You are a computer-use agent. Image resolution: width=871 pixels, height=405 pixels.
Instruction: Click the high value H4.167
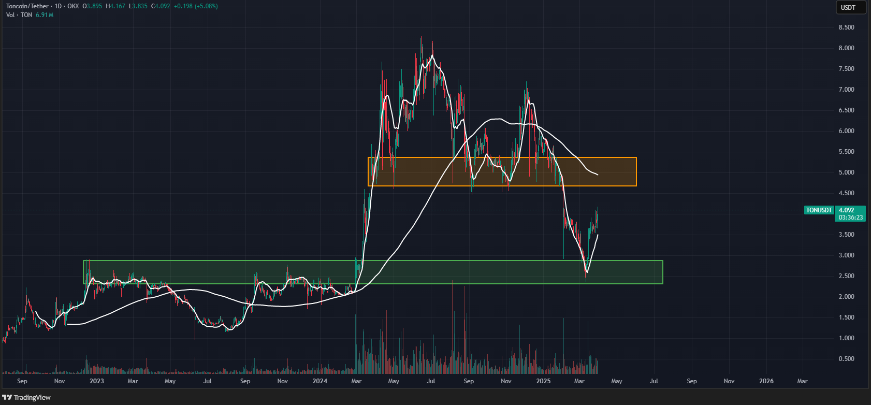[115, 6]
